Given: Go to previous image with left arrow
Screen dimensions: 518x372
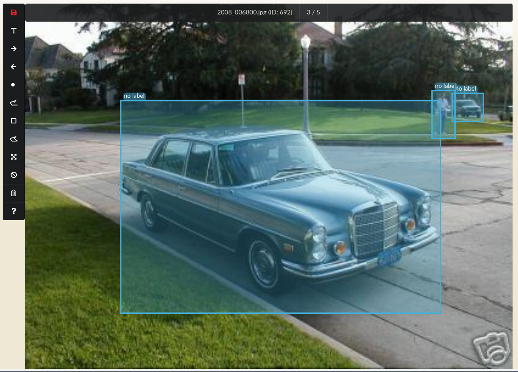Looking at the screenshot, I should coord(14,67).
